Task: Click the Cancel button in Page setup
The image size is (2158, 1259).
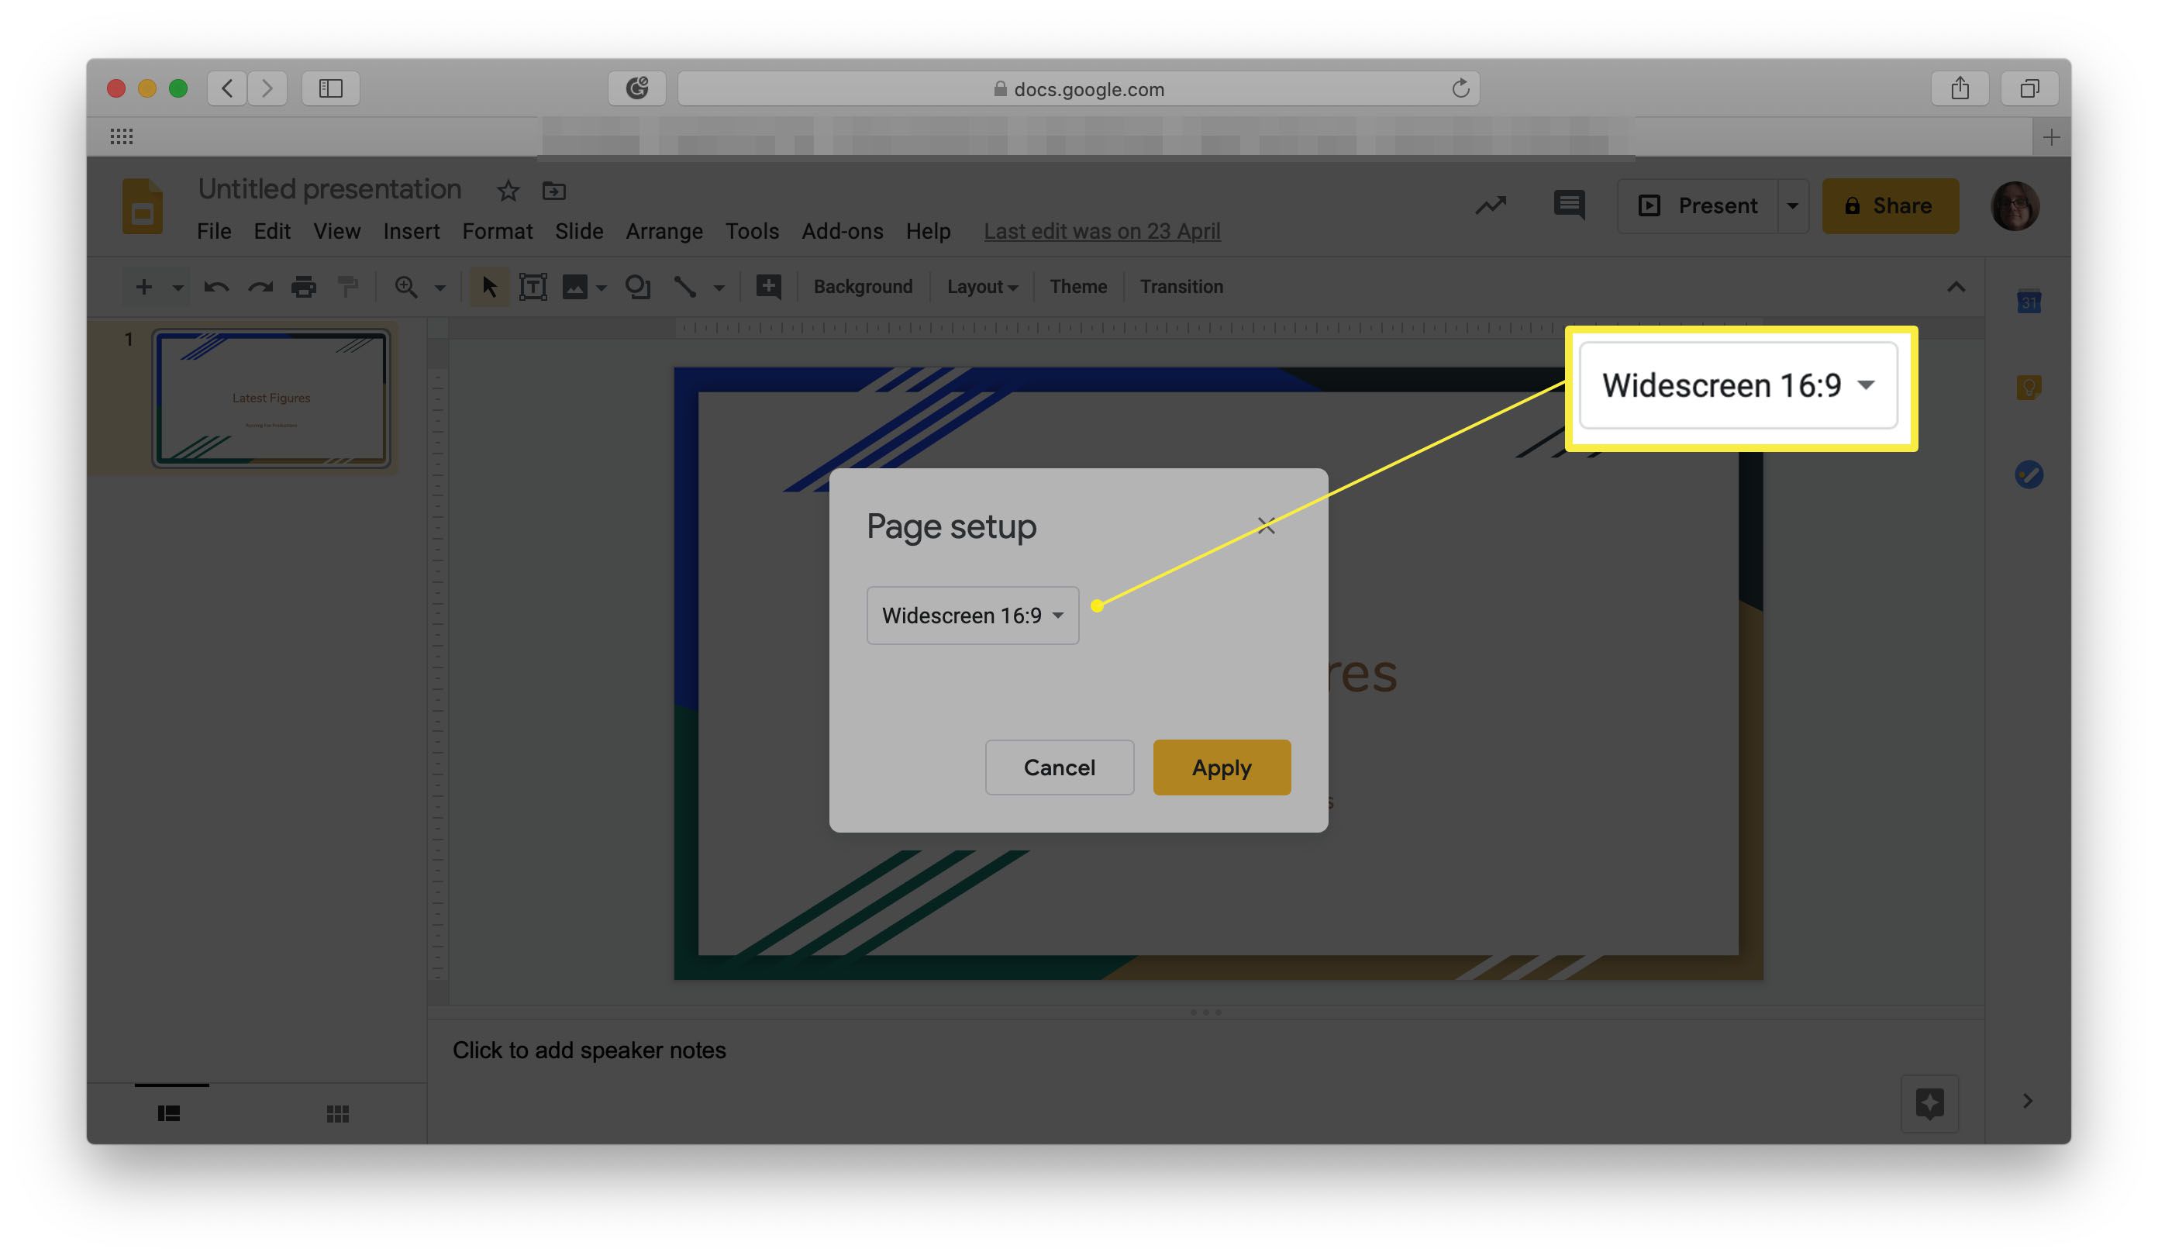Action: click(x=1058, y=767)
